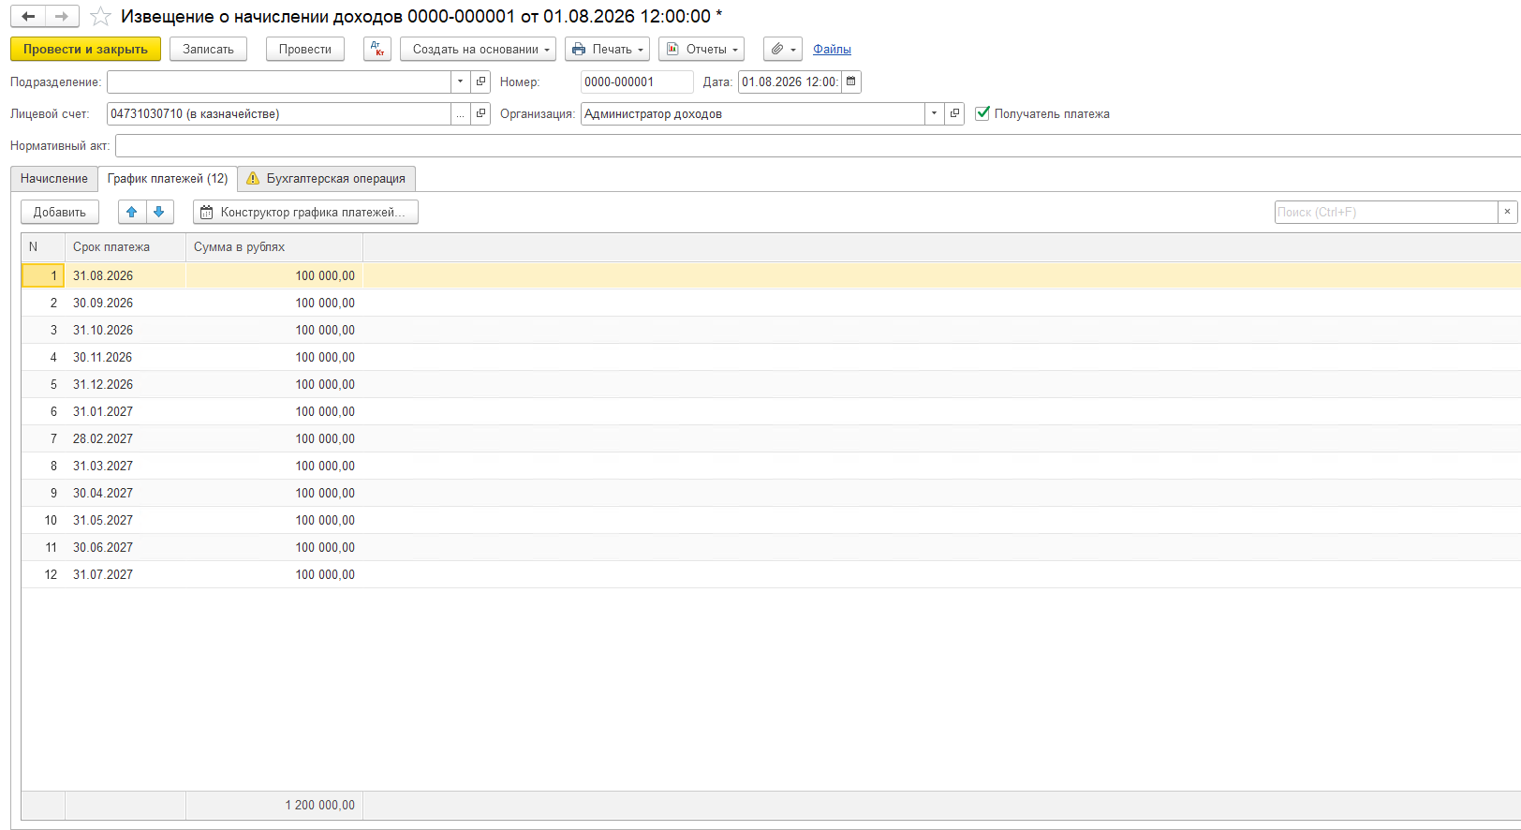1521x830 pixels.
Task: Toggle the Получатель платежа checkbox
Action: 982,113
